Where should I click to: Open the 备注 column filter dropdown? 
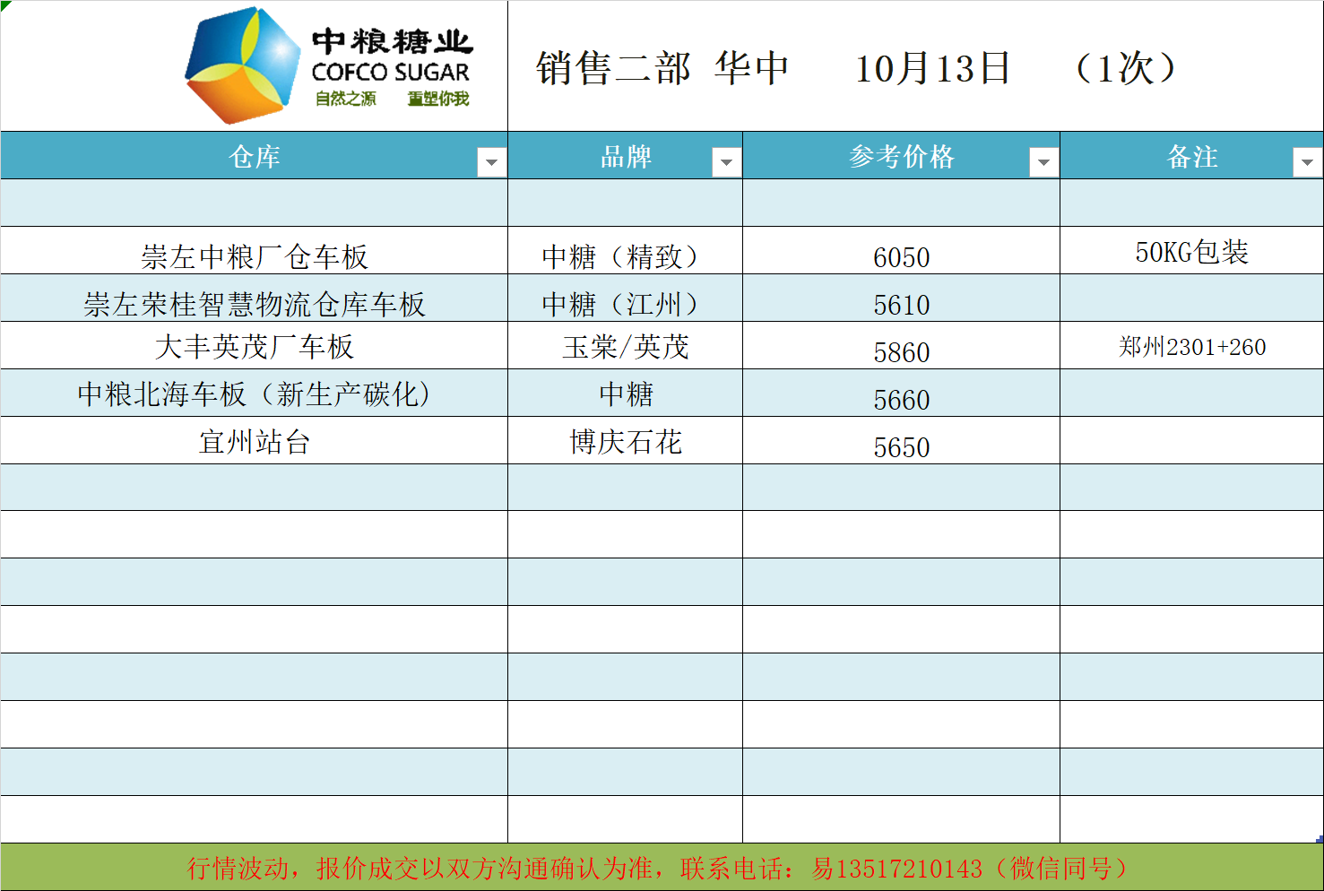coord(1307,162)
